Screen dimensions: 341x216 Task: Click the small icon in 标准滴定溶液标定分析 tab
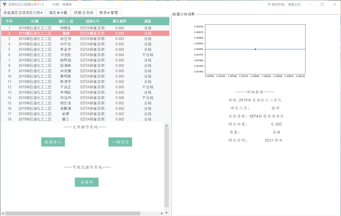point(41,12)
